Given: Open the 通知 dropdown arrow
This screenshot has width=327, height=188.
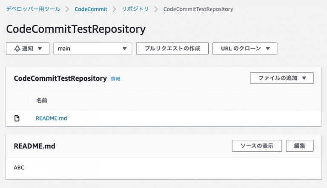Looking at the screenshot, I should [40, 48].
